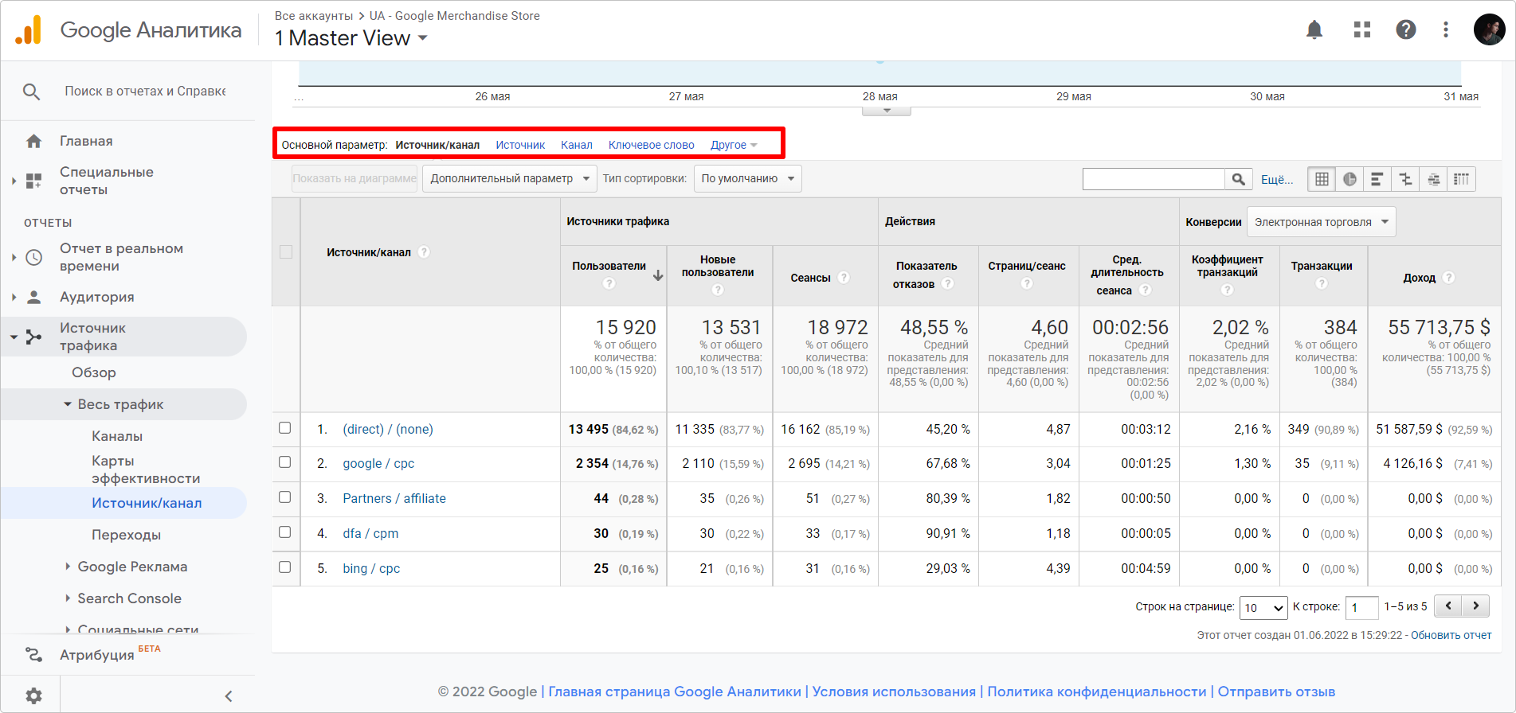
Task: Click the Ещё… advanced filter link
Action: click(1277, 179)
